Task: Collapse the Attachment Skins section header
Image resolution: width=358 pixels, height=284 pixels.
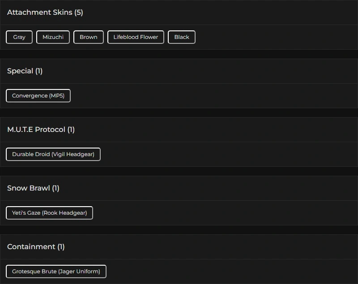Action: tap(39, 13)
